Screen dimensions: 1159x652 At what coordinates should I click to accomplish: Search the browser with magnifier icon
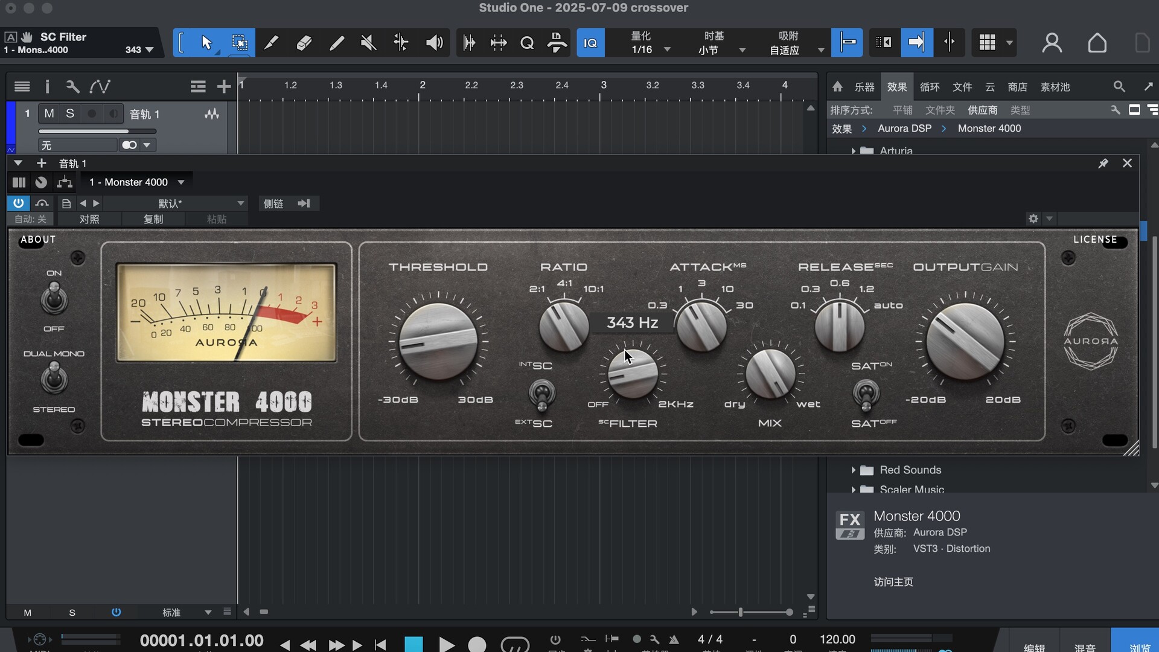1119,87
